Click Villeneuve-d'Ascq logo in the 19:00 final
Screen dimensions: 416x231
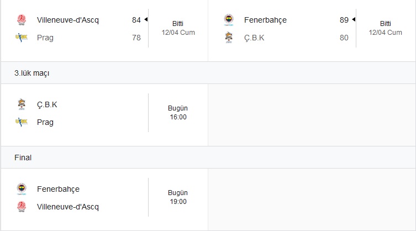pos(22,207)
